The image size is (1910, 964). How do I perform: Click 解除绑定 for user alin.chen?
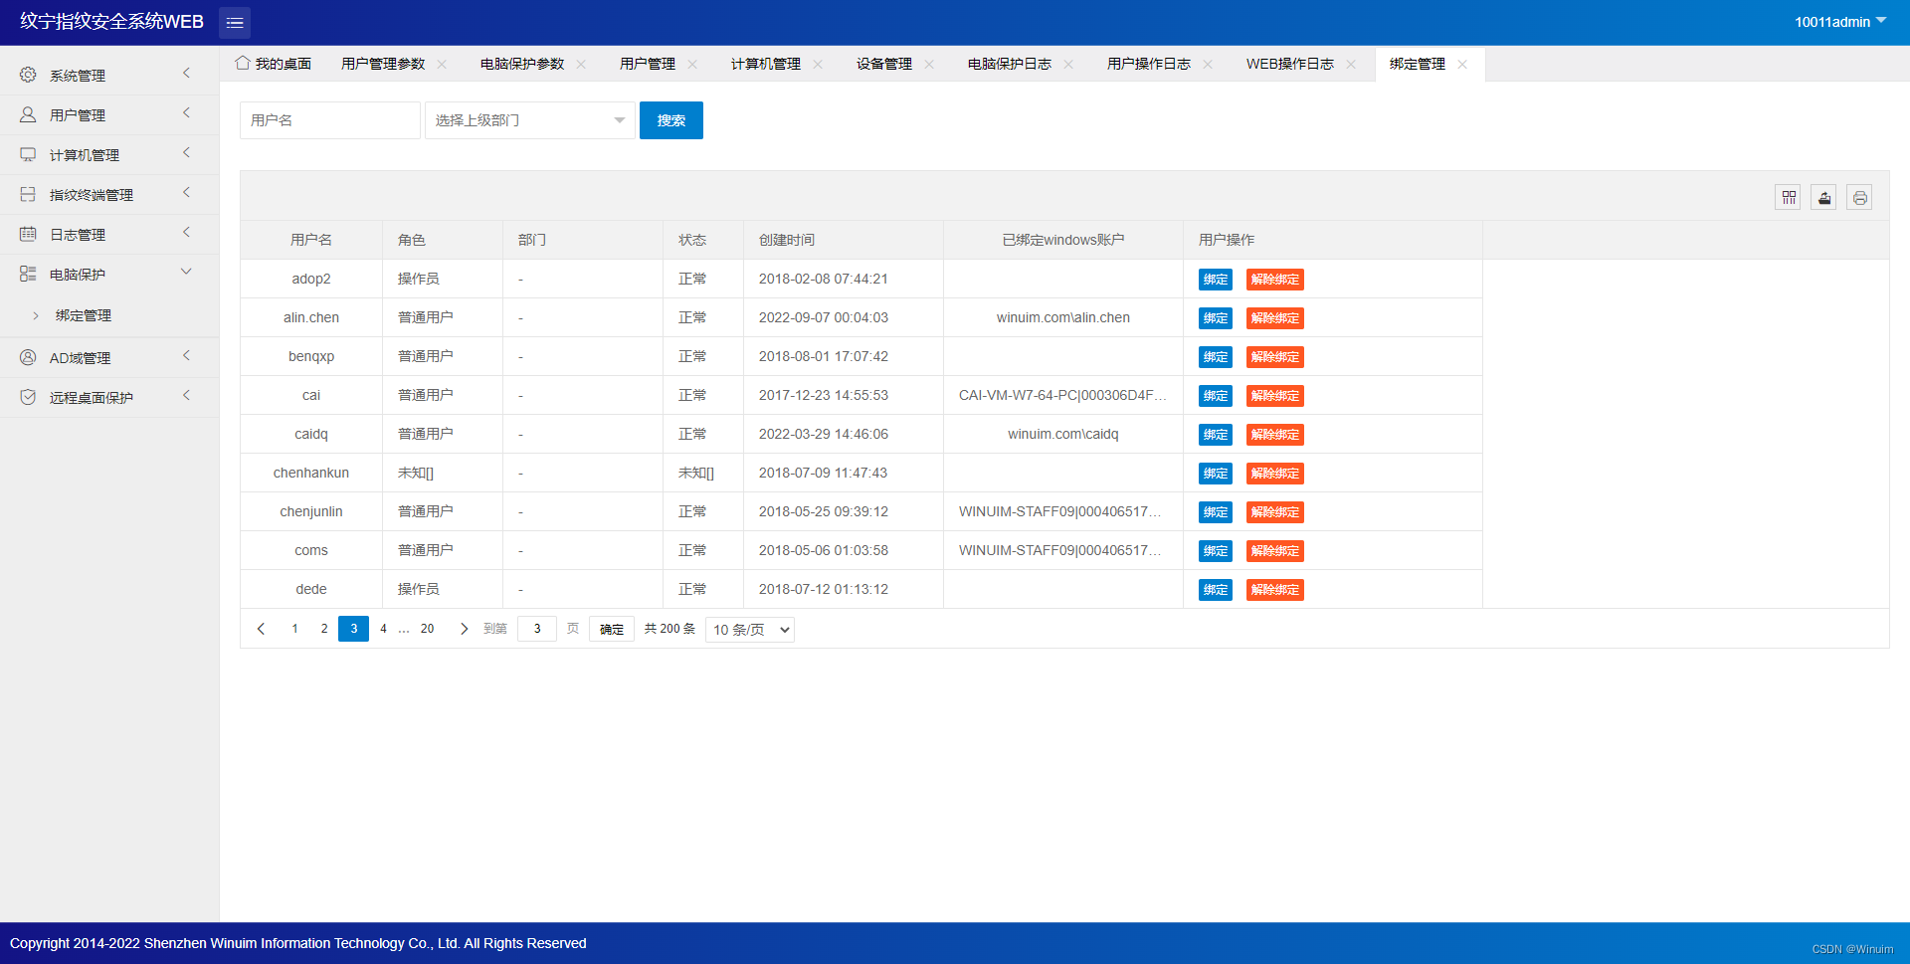[1275, 318]
